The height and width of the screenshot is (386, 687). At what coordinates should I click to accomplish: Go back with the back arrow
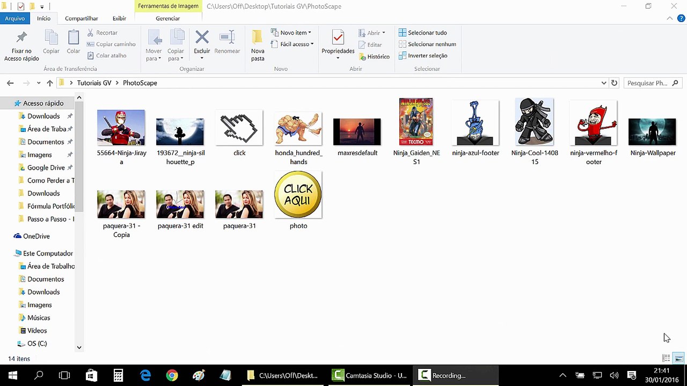point(10,83)
